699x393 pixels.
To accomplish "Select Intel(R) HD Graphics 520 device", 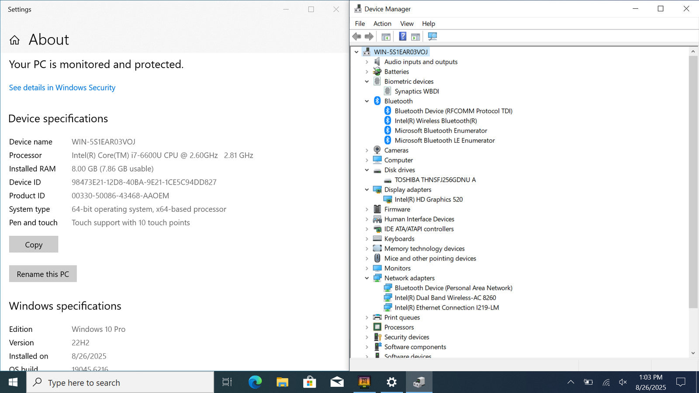I will [428, 200].
